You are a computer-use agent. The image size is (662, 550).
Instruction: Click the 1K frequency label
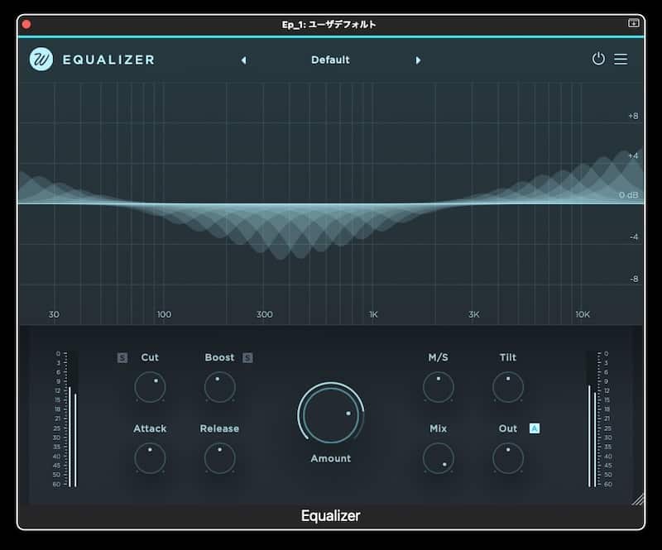point(373,314)
